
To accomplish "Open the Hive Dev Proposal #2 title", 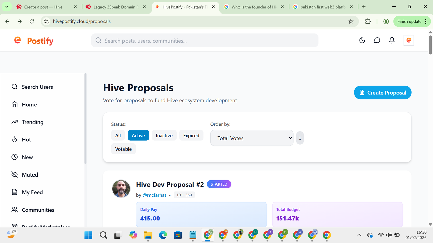I will coord(170,184).
